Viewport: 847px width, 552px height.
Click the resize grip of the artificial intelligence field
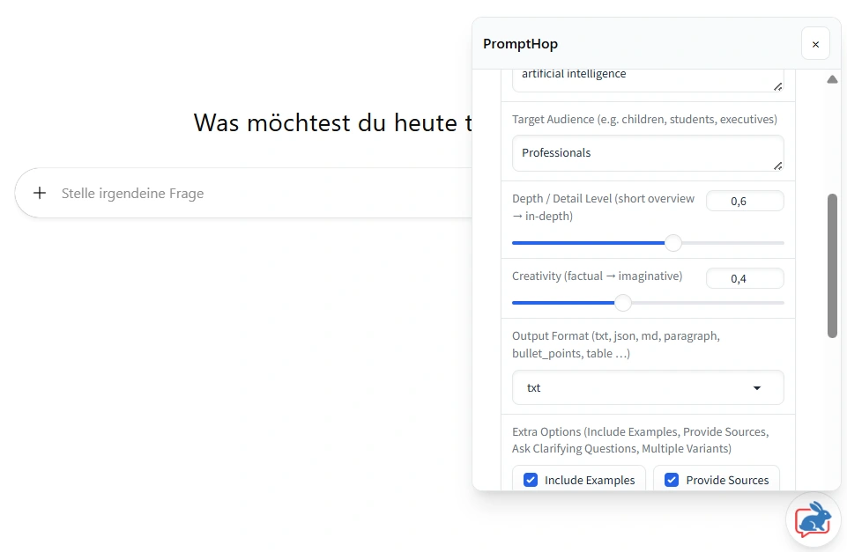777,86
